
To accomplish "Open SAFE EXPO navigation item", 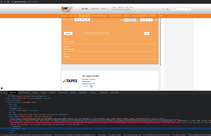I will click(127, 16).
